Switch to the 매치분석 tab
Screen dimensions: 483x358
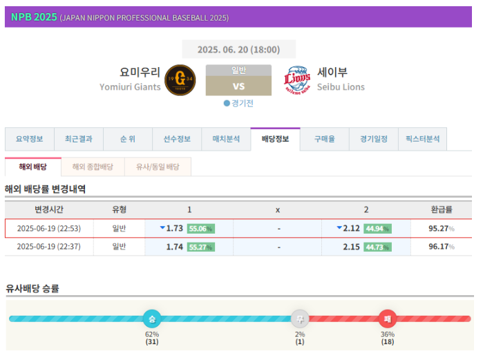pos(226,139)
